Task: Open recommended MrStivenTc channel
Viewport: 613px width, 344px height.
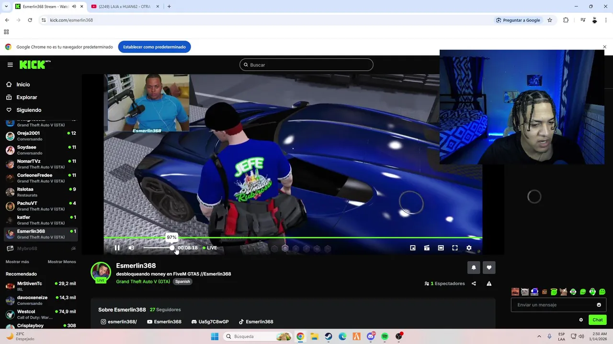Action: coord(41,287)
